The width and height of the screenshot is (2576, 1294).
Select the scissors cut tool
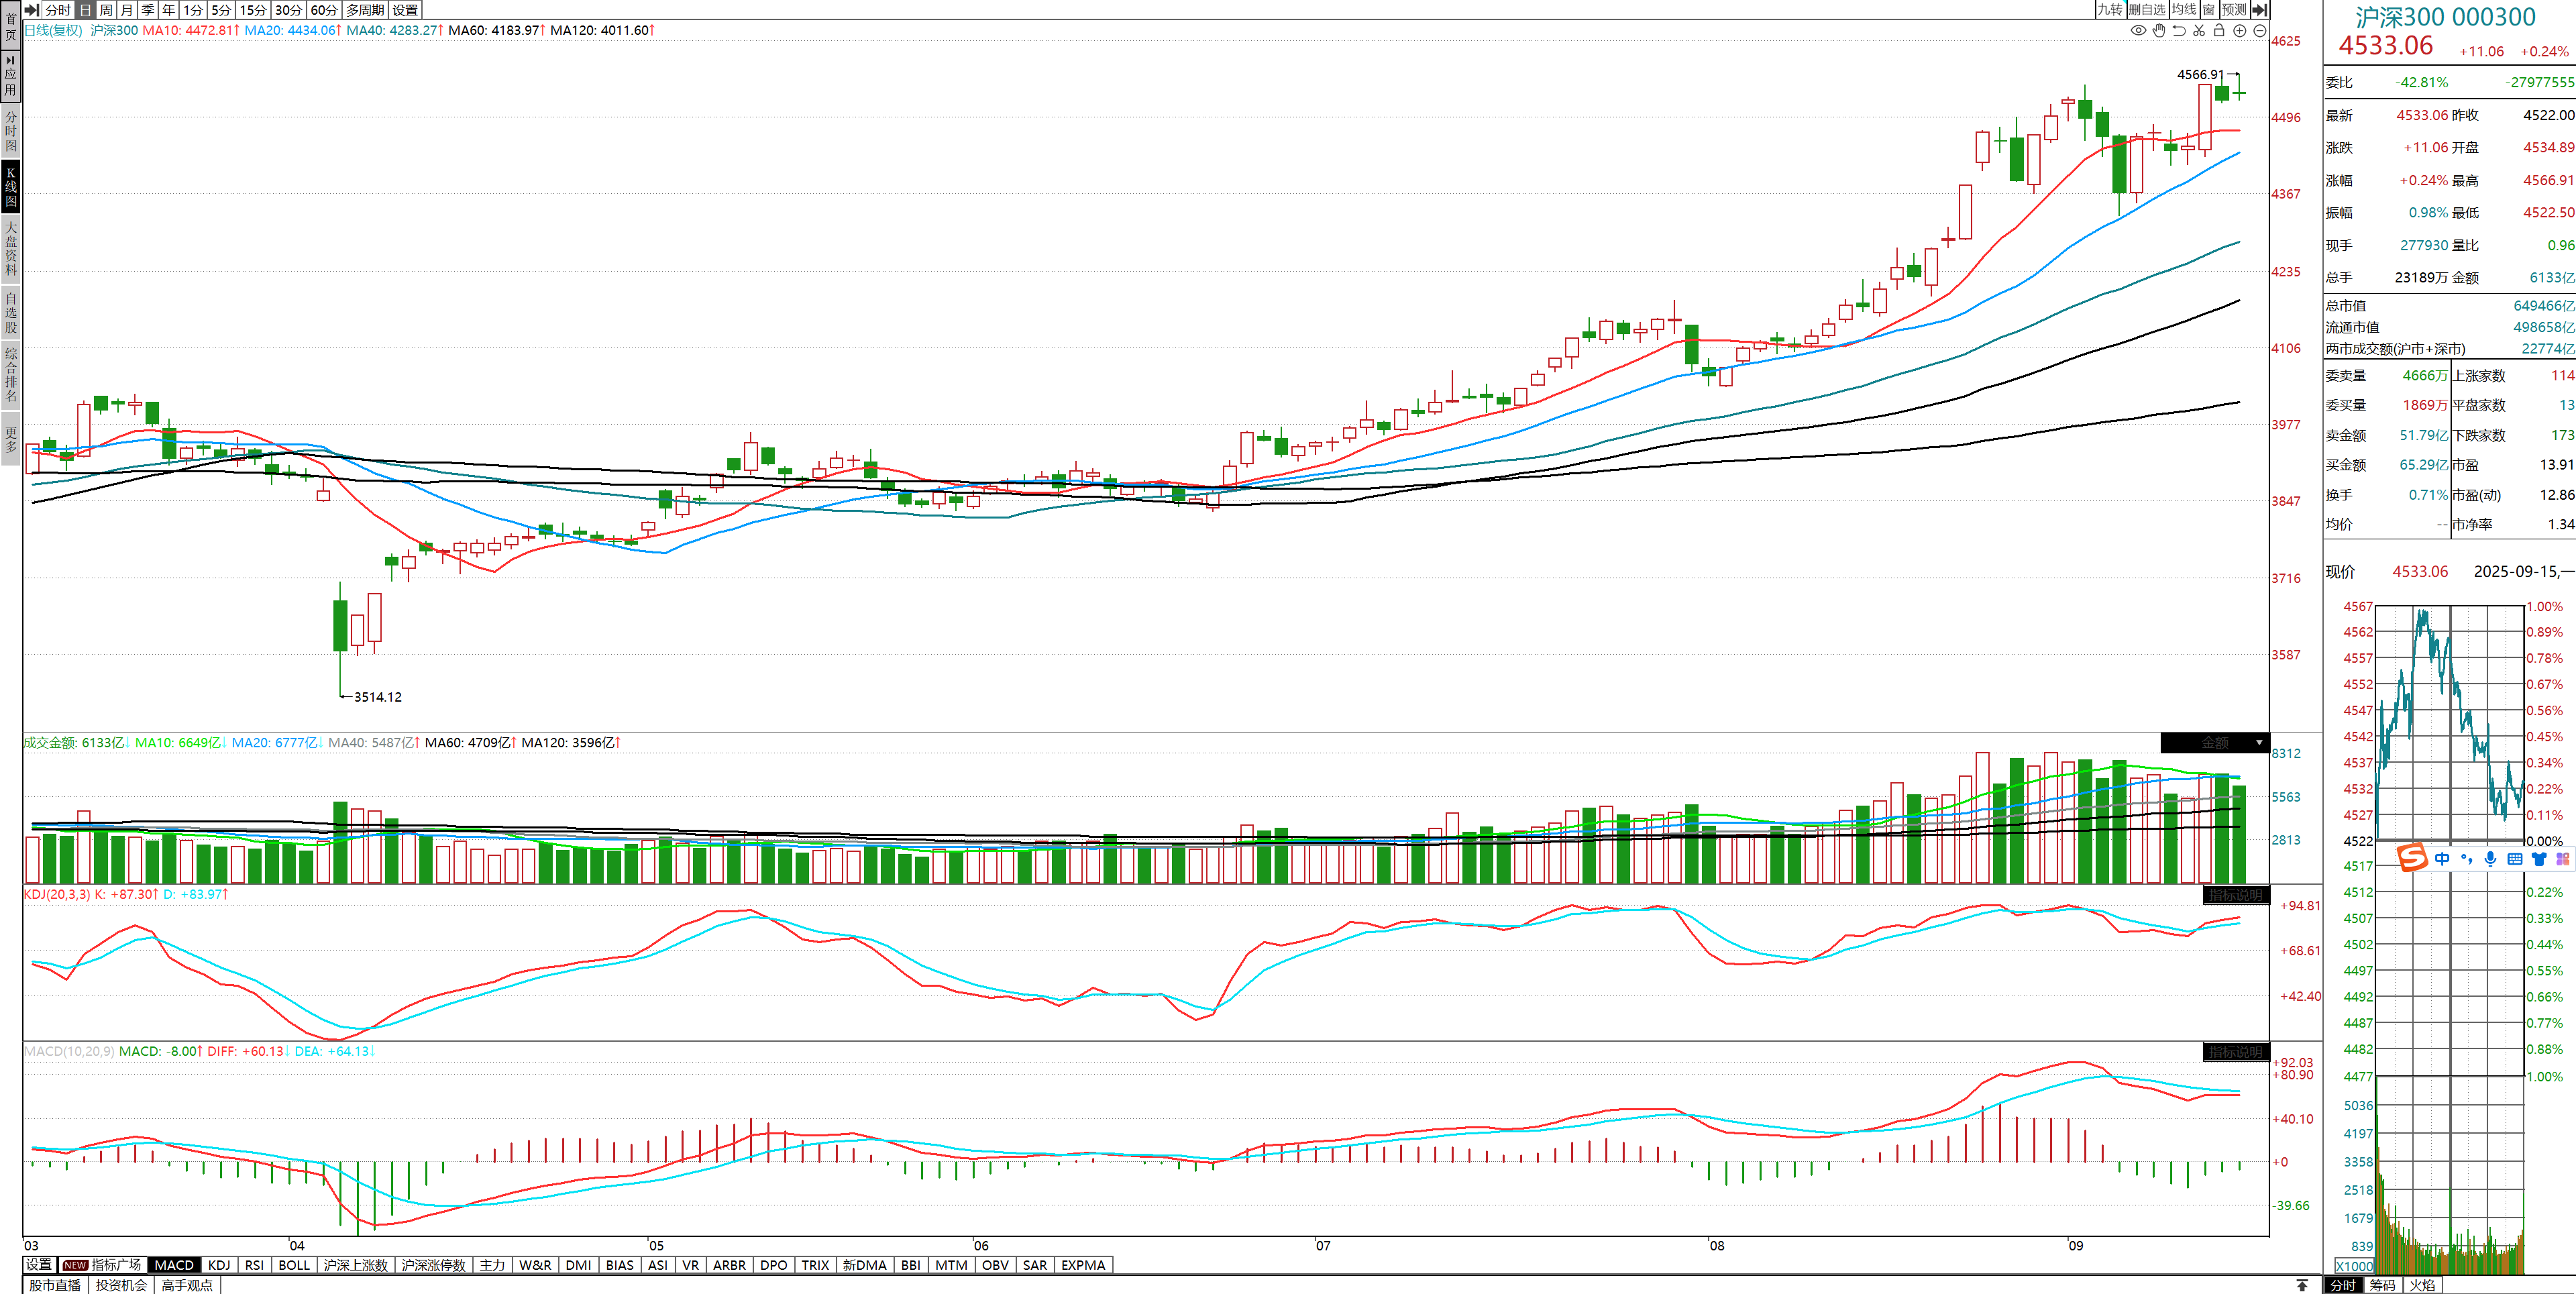(2199, 31)
